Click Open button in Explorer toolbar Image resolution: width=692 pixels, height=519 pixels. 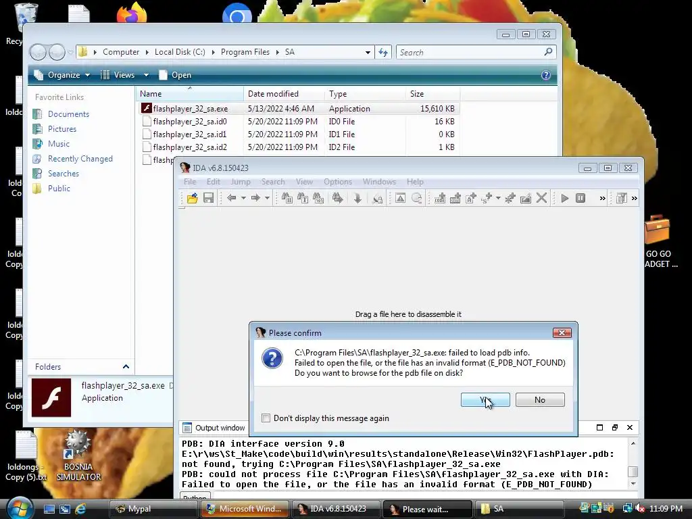pos(175,75)
